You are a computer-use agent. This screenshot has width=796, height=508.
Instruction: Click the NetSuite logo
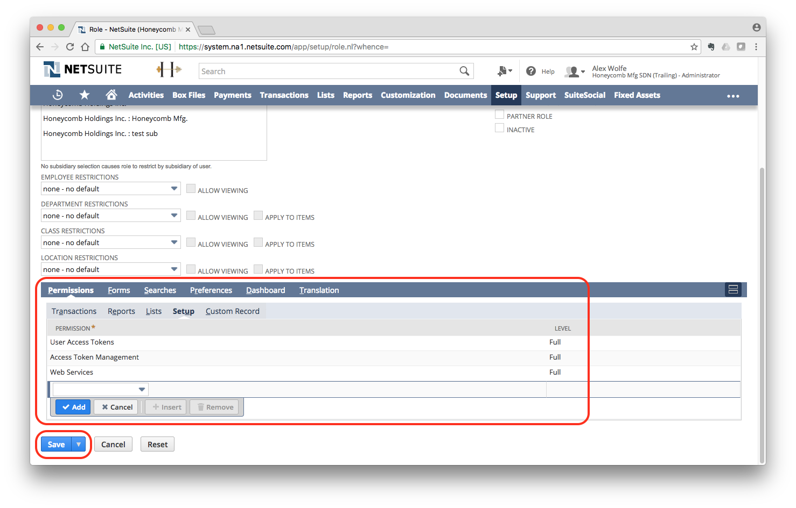click(82, 69)
